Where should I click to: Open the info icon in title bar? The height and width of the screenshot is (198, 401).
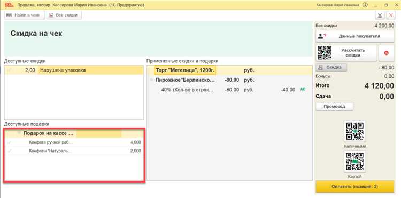click(x=365, y=5)
